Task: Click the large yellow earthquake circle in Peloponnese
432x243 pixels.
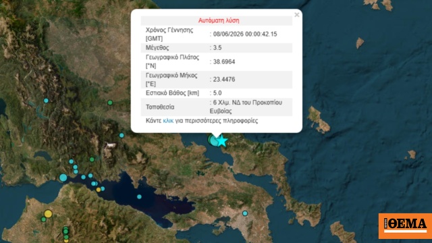Action: (x=48, y=213)
